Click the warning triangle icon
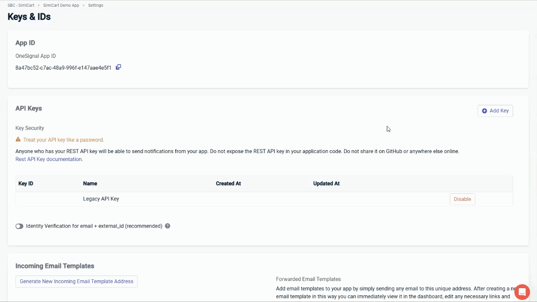Viewport: 537px width, 302px height. point(18,140)
